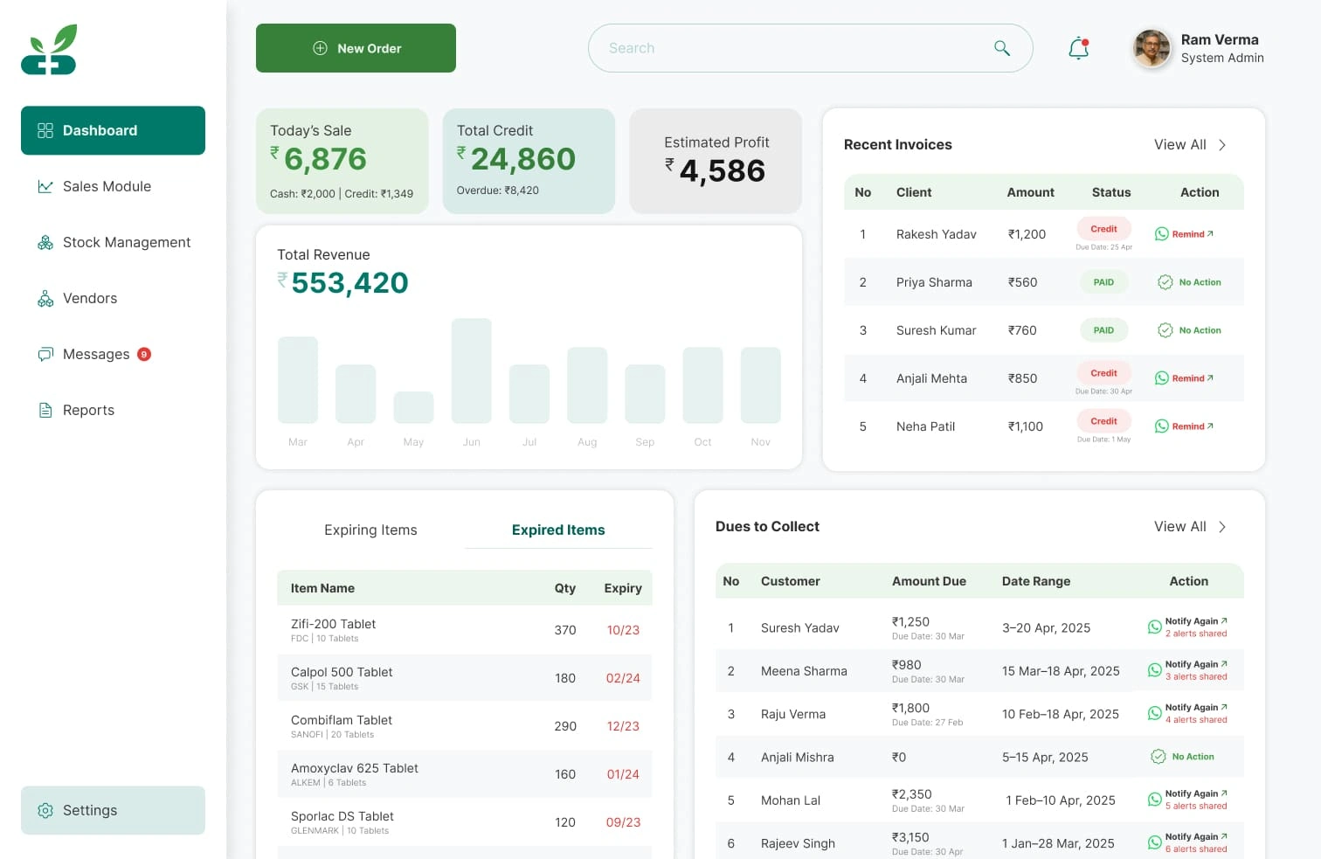Click the Settings gear icon

point(45,810)
